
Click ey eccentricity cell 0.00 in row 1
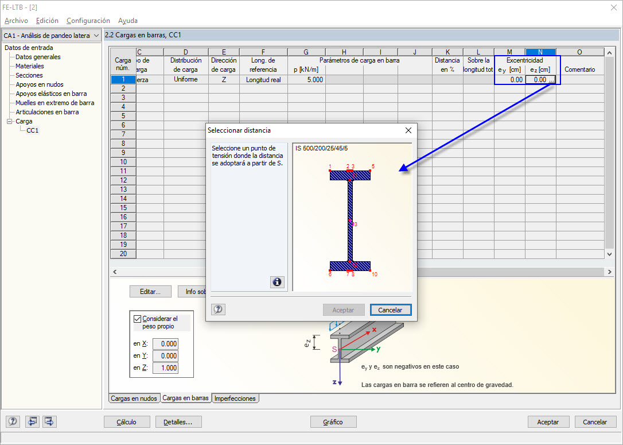coord(510,80)
